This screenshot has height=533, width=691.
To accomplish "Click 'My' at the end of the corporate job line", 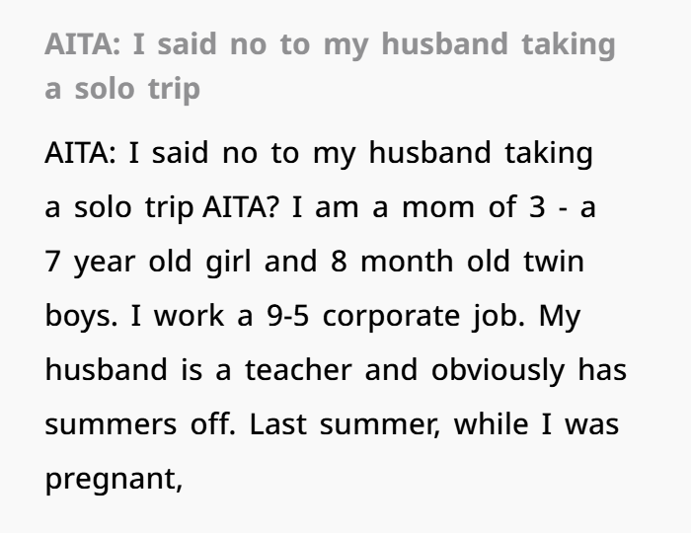I will coord(560,317).
